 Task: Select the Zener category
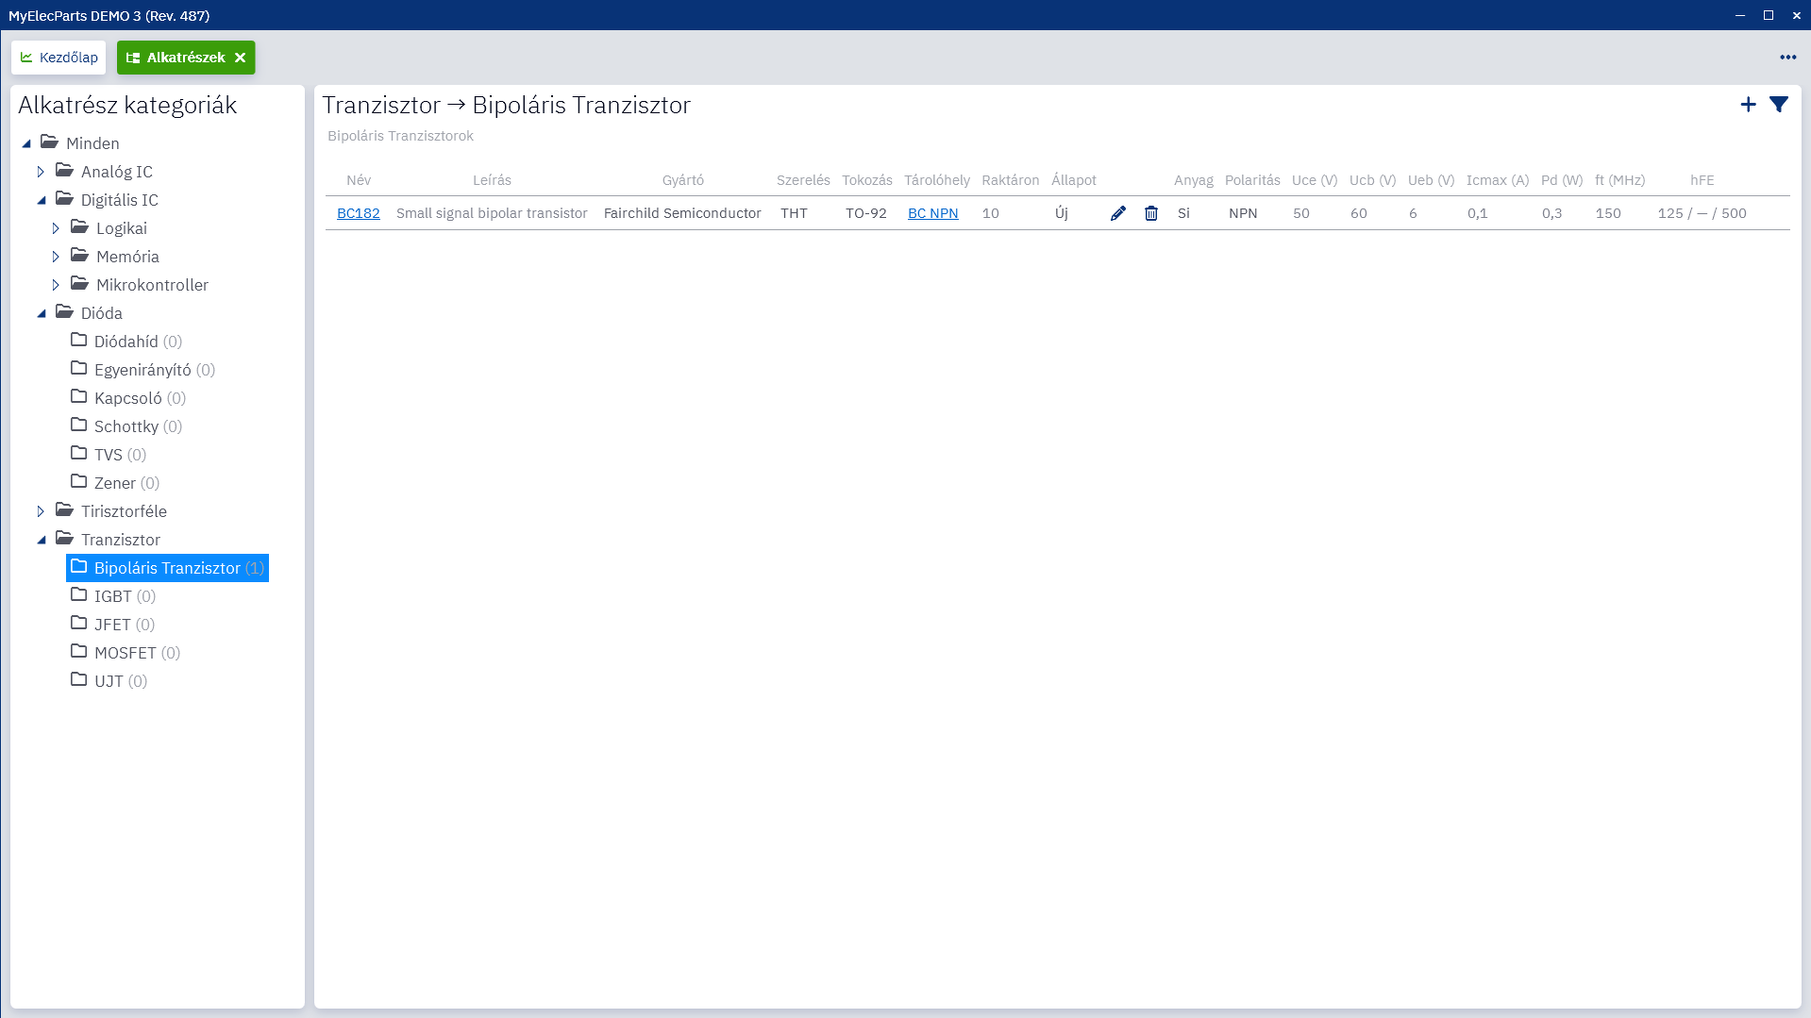pyautogui.click(x=115, y=483)
